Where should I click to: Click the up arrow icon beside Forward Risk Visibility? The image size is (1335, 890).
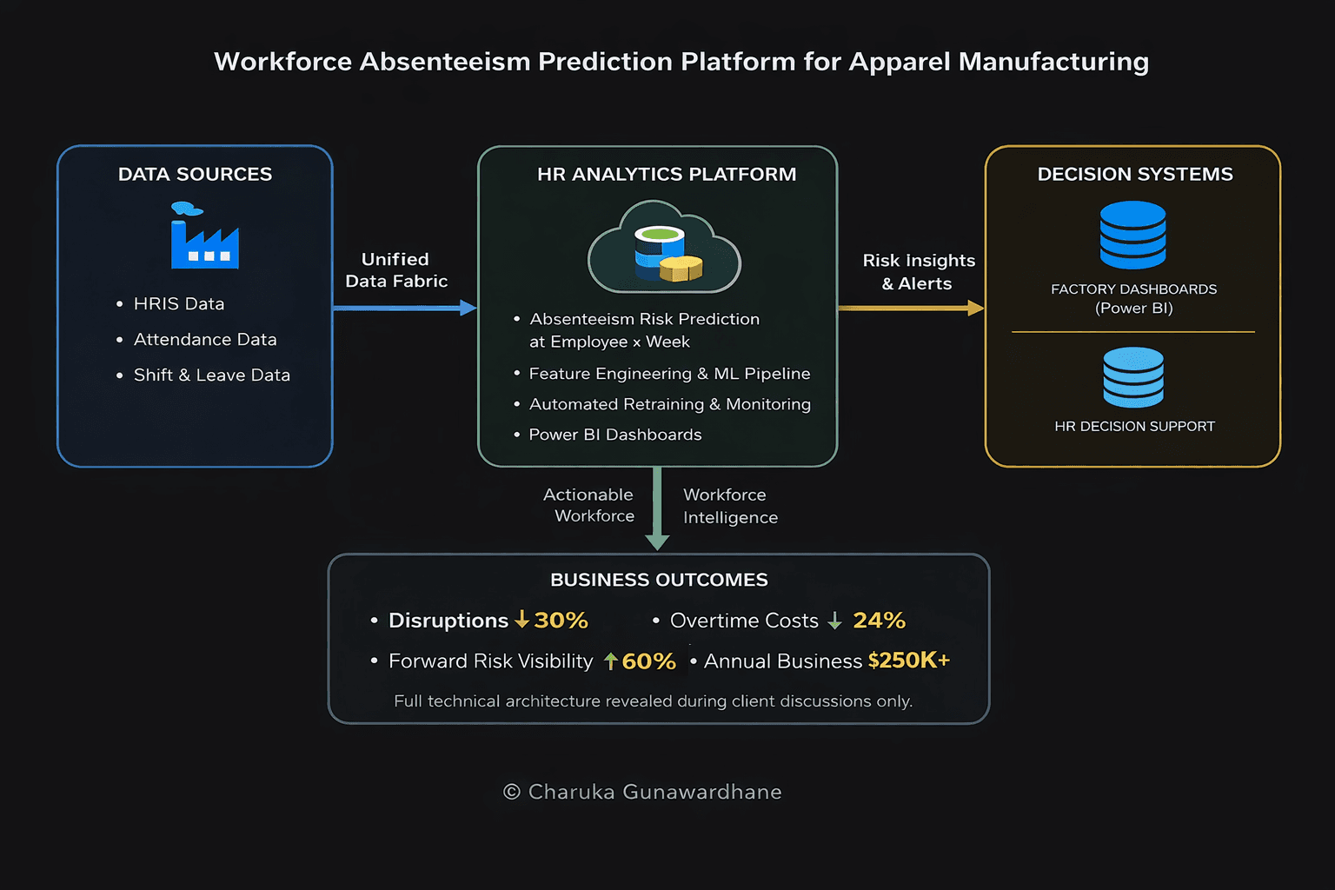(611, 661)
